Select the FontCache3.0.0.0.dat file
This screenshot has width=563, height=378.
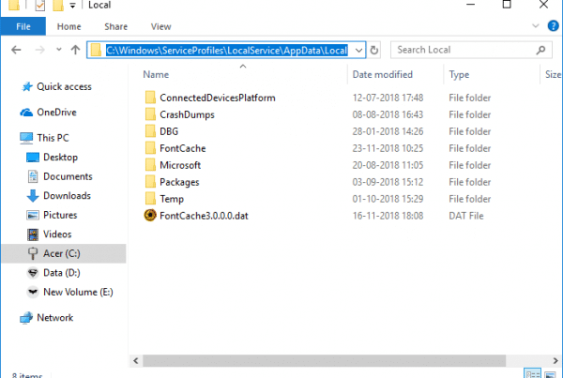[204, 216]
